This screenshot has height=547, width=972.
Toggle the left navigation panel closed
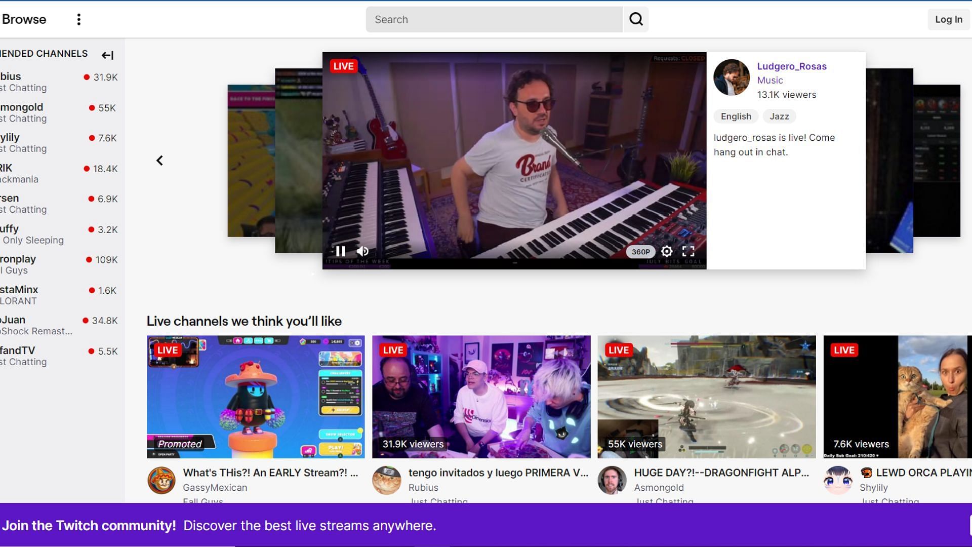(x=107, y=54)
